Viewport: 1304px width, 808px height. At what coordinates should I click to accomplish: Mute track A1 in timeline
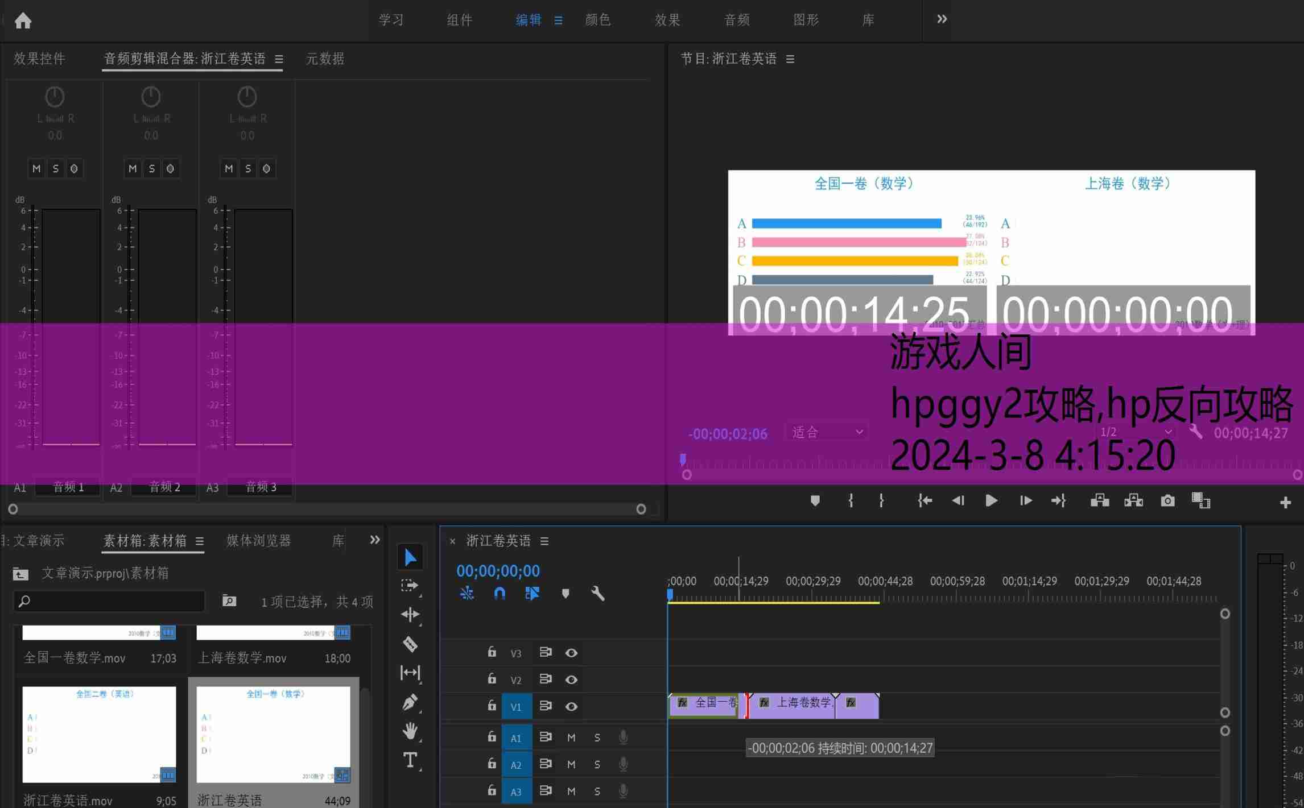pos(571,737)
